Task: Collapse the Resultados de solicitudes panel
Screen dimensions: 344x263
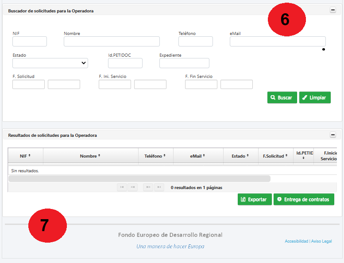Action: 333,135
